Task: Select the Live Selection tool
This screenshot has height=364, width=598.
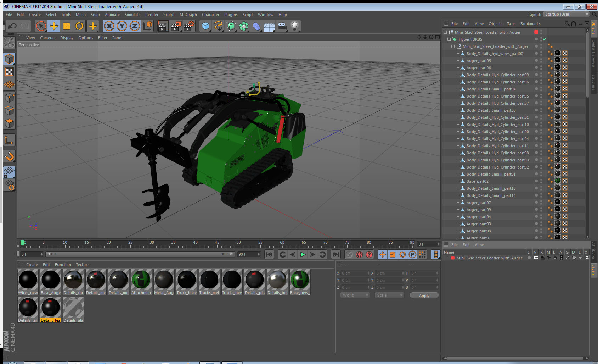Action: [41, 26]
